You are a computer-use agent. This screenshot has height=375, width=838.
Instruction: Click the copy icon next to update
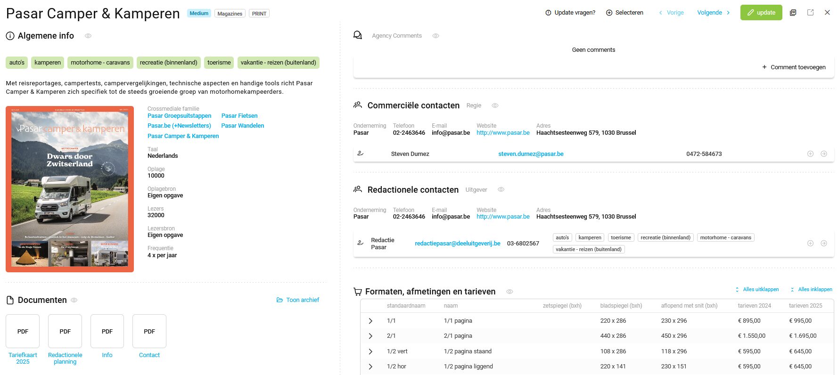[x=793, y=13]
